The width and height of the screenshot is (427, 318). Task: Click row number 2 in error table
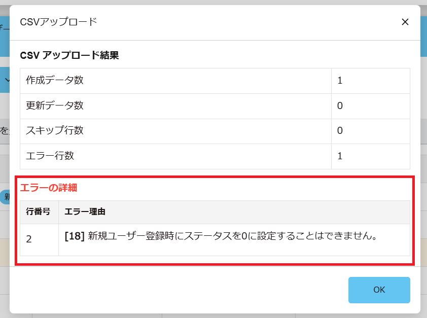(x=29, y=238)
